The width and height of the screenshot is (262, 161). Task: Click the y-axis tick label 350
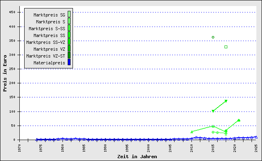click(x=12, y=41)
